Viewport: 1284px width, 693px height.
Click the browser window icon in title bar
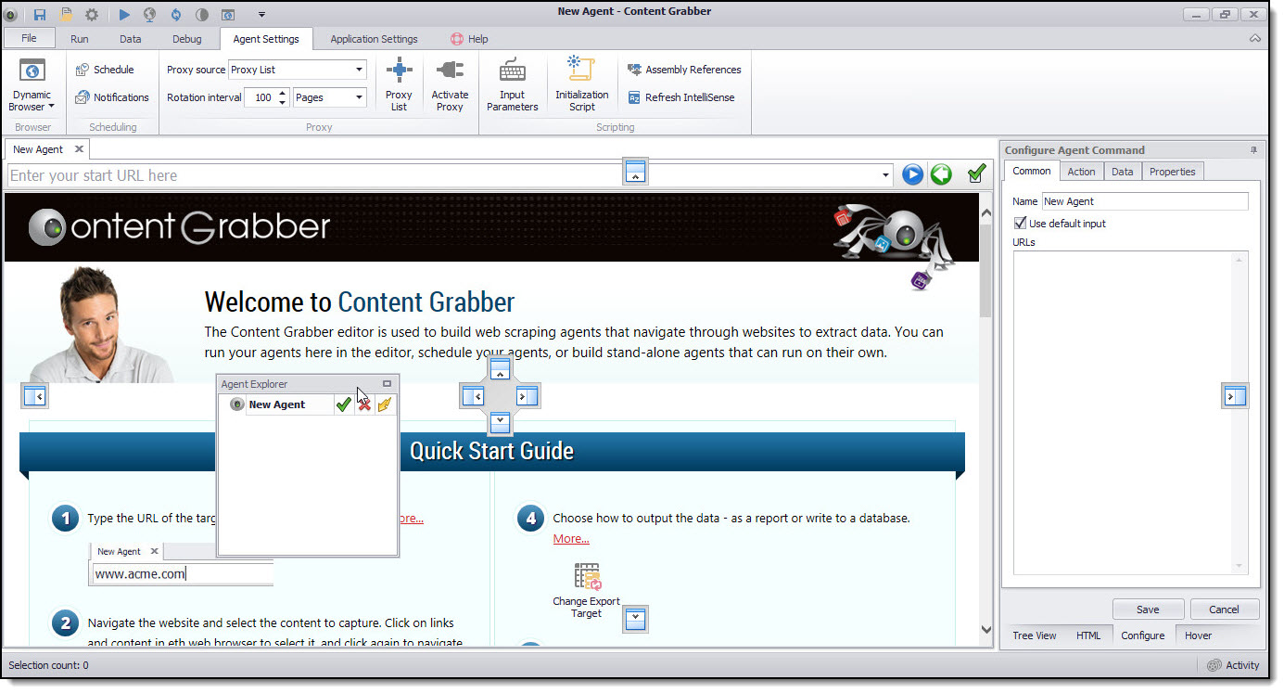(228, 14)
